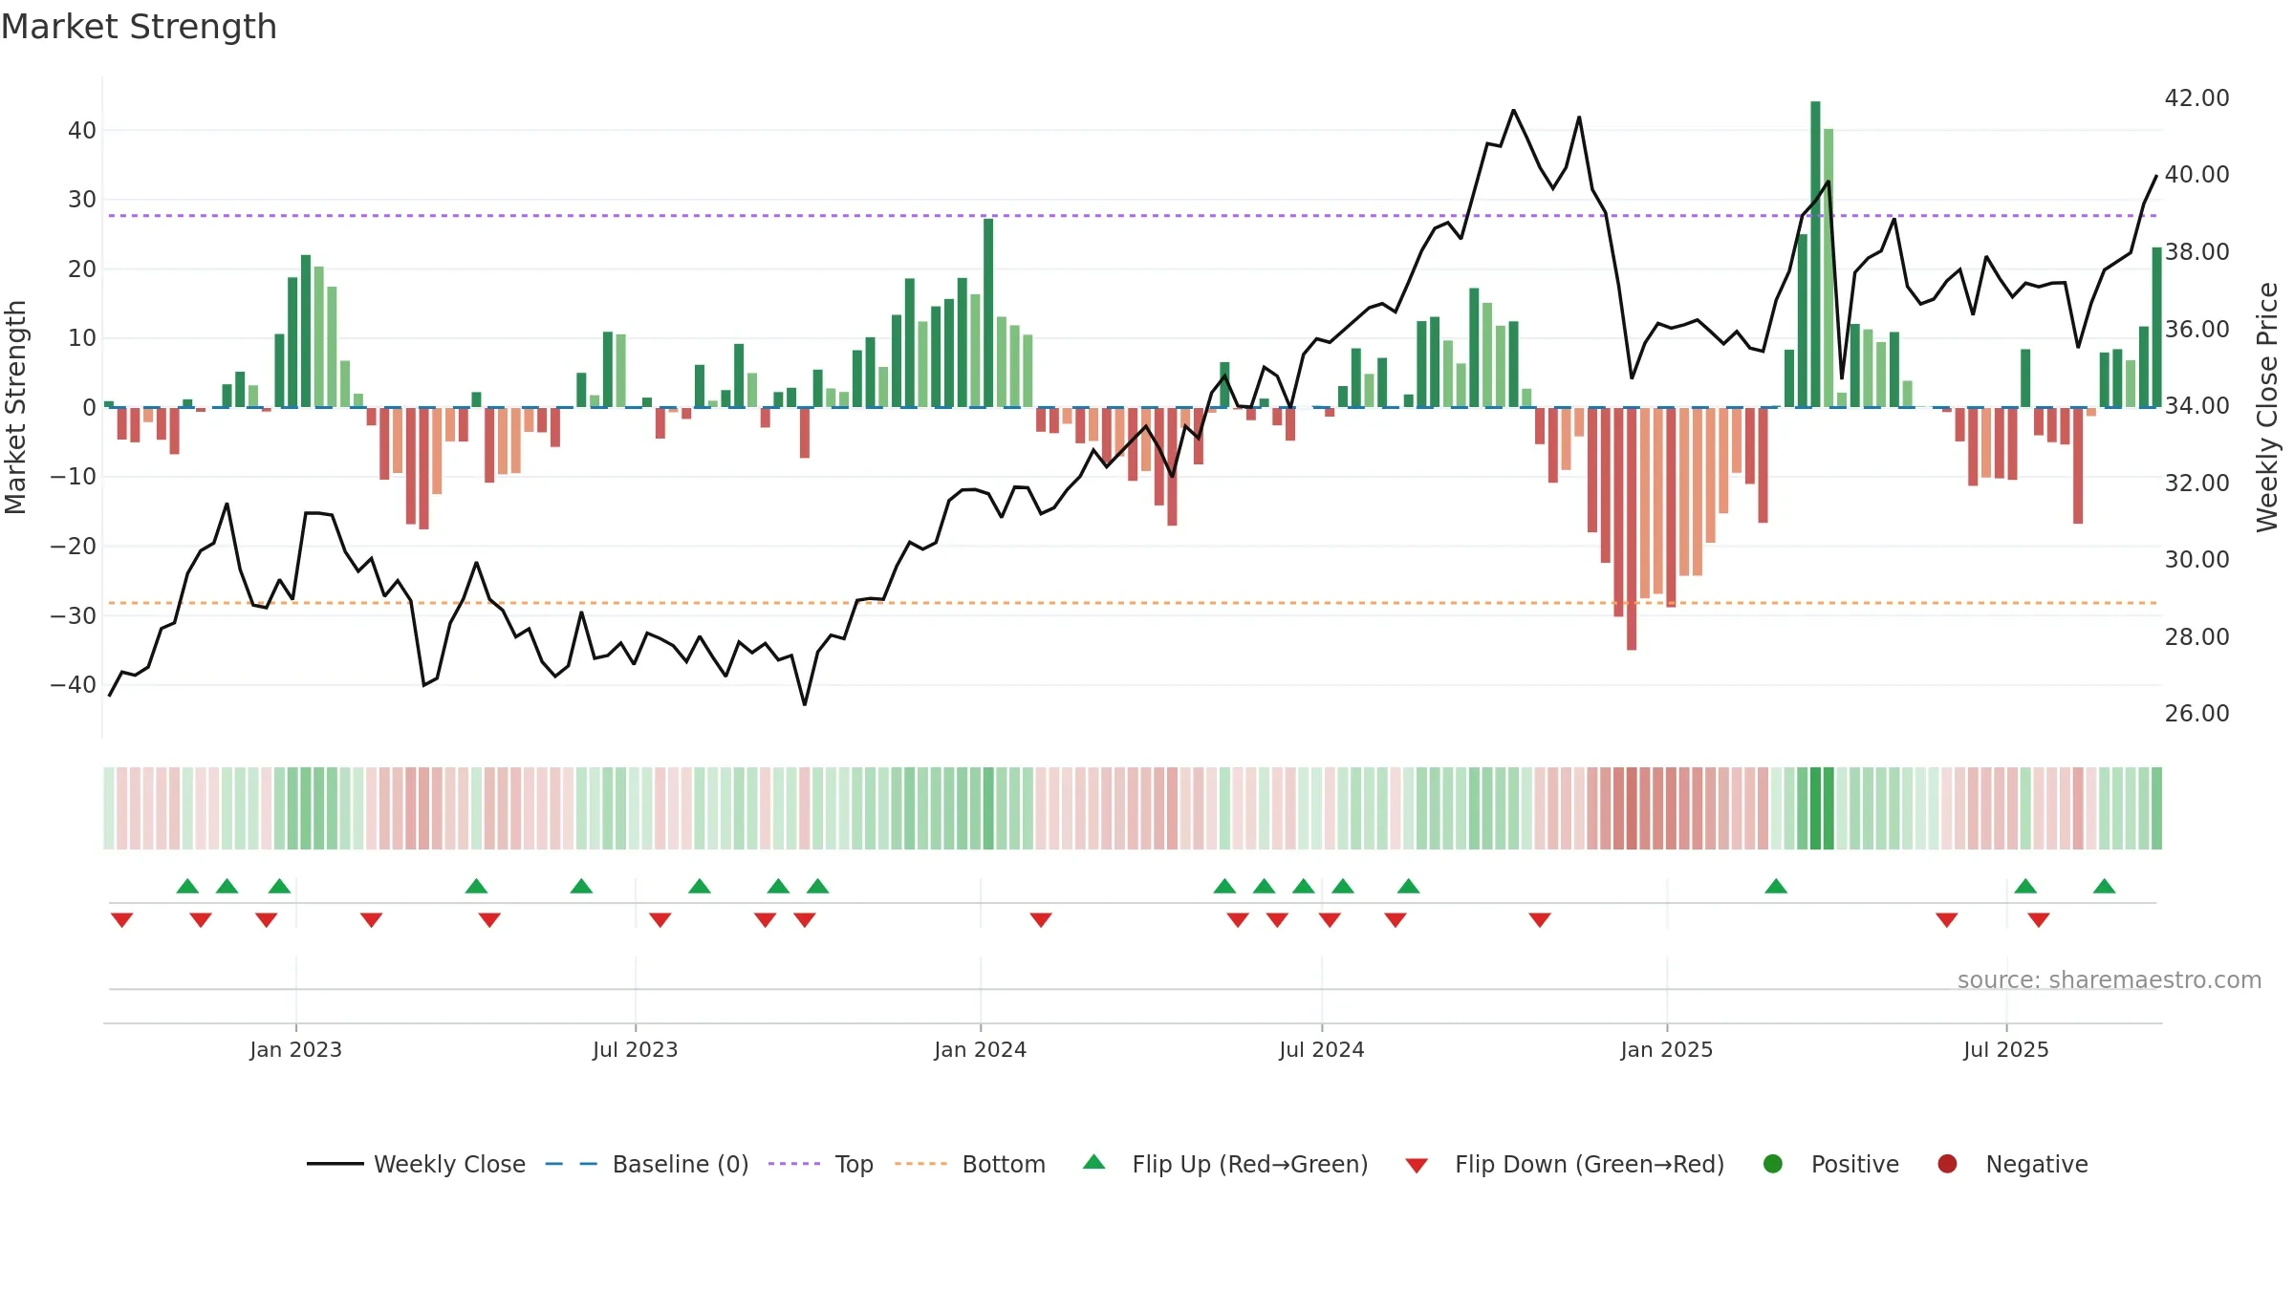2294x1290 pixels.
Task: Click the 'Weekly Close Price' right axis title
Action: click(2267, 407)
